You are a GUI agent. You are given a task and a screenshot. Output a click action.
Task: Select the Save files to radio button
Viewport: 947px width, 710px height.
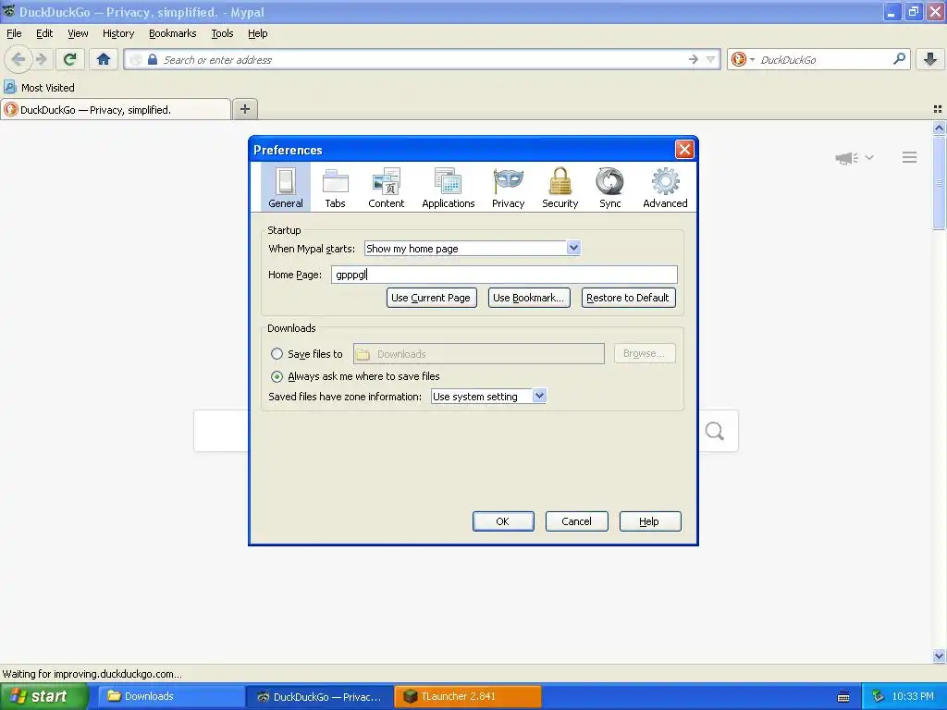[x=277, y=354]
